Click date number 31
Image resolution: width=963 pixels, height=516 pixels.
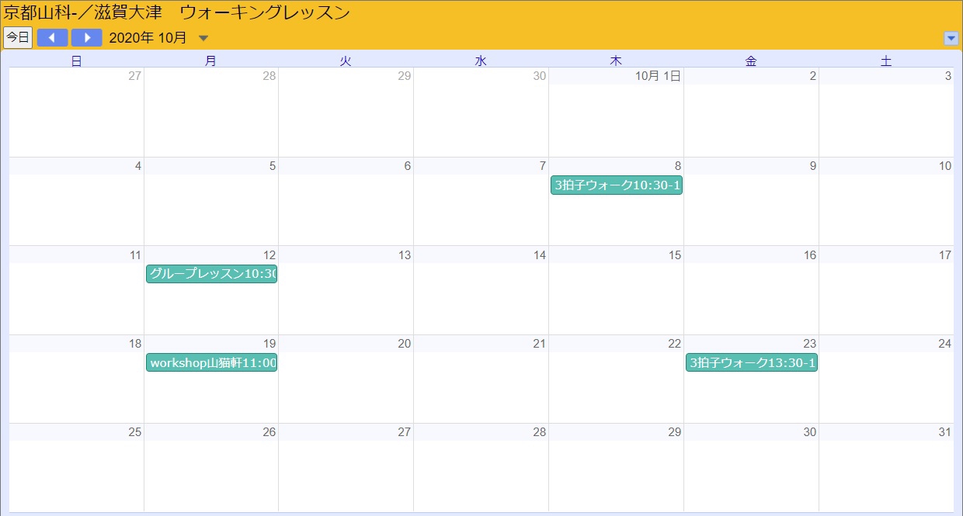click(944, 432)
